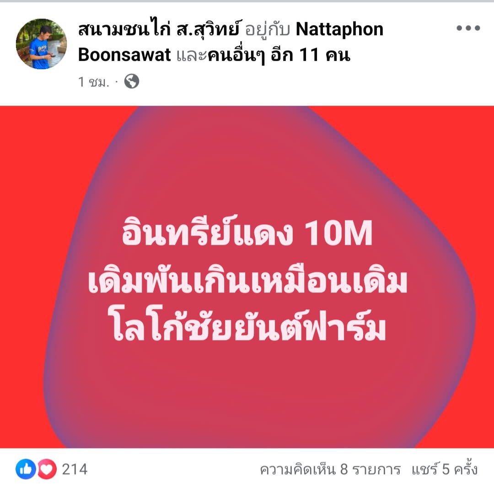Open แชร์ 5 ครั้ง shares list

pyautogui.click(x=445, y=469)
